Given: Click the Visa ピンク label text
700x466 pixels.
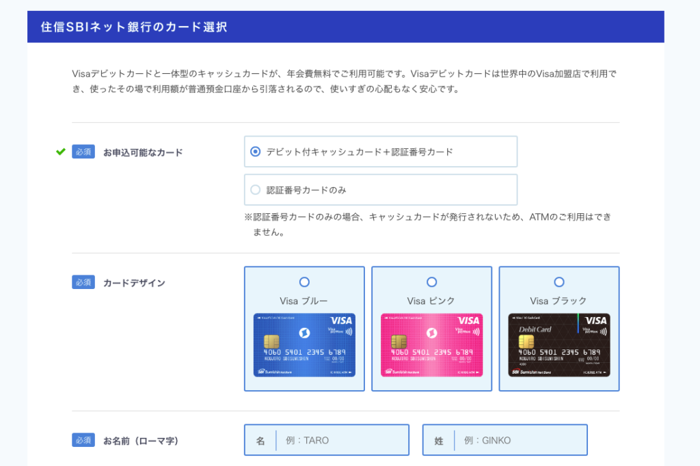Looking at the screenshot, I should [x=431, y=301].
